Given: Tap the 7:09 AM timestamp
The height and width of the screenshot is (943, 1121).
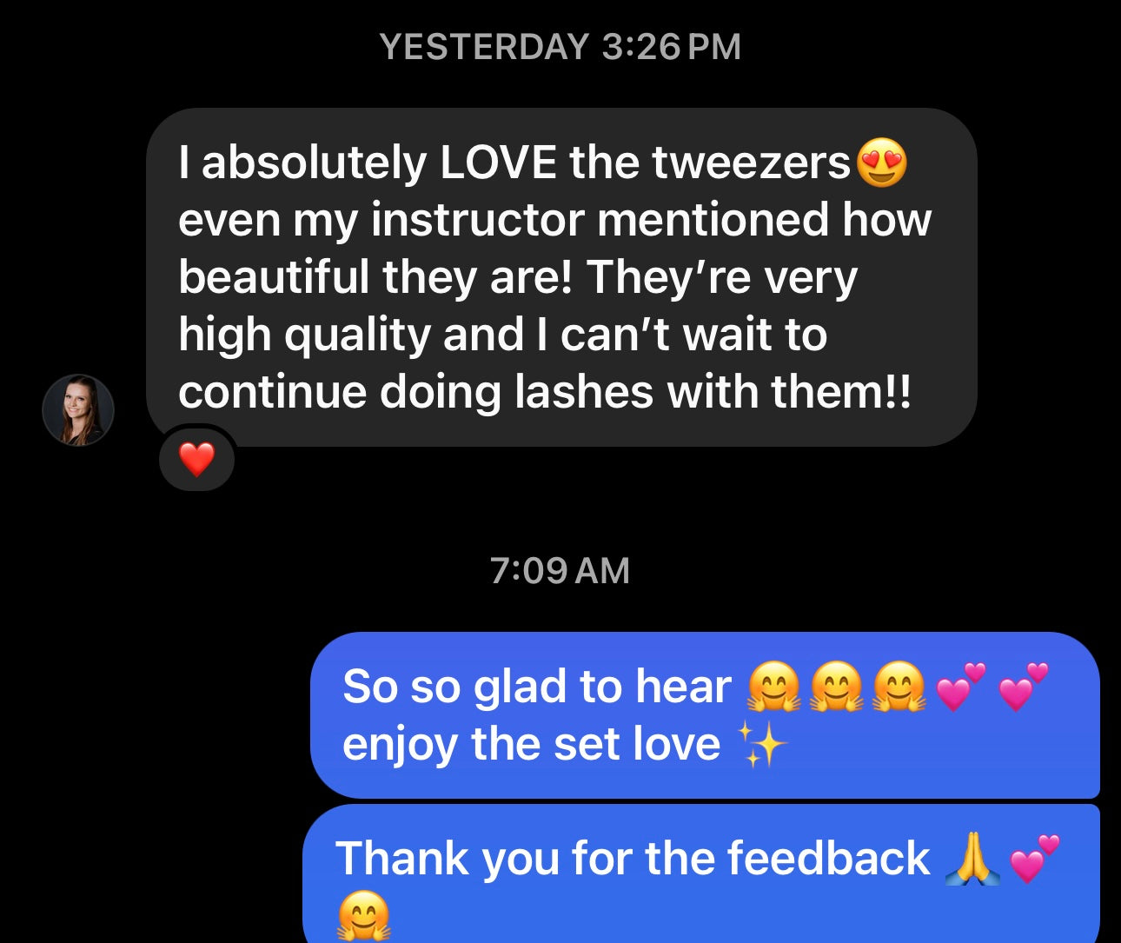Looking at the screenshot, I should pyautogui.click(x=560, y=571).
